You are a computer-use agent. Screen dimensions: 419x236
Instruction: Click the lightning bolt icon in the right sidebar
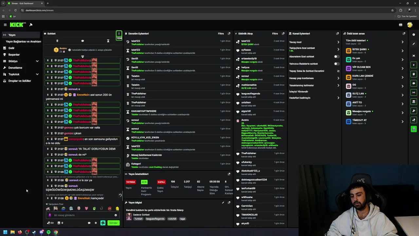[x=414, y=65]
